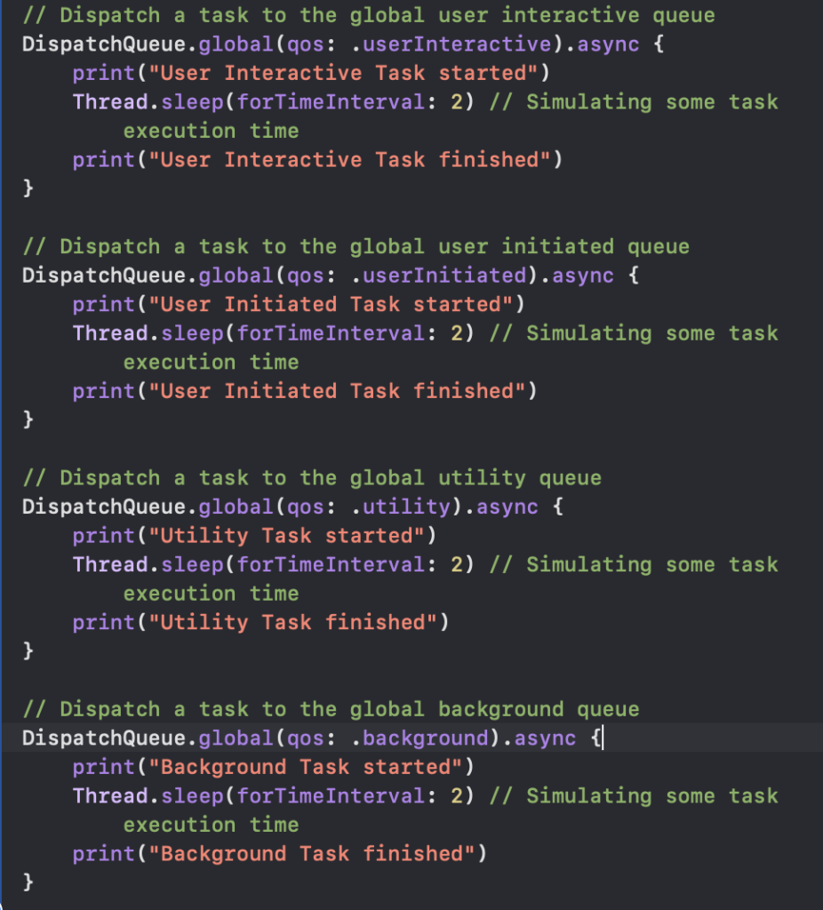Image resolution: width=823 pixels, height=910 pixels.
Task: Click the comment about global utility queue
Action: point(312,478)
